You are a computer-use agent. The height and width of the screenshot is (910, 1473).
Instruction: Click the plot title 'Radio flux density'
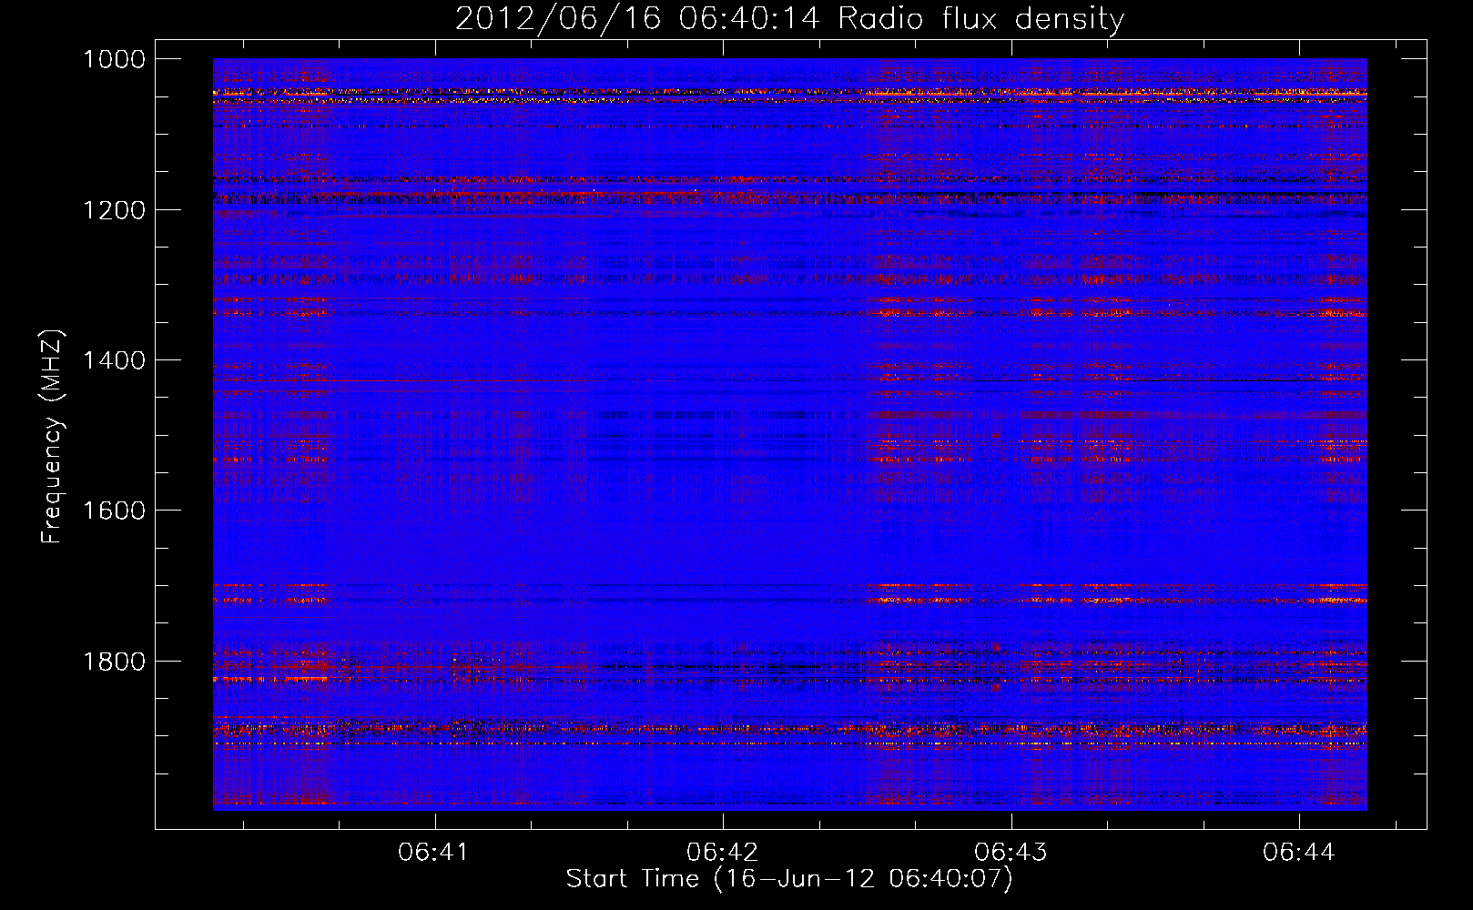pyautogui.click(x=980, y=19)
